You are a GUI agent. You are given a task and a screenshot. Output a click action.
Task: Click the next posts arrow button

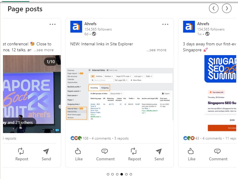pos(227,8)
